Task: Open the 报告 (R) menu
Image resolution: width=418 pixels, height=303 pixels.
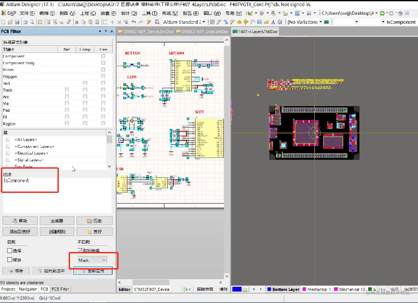Action: click(191, 13)
